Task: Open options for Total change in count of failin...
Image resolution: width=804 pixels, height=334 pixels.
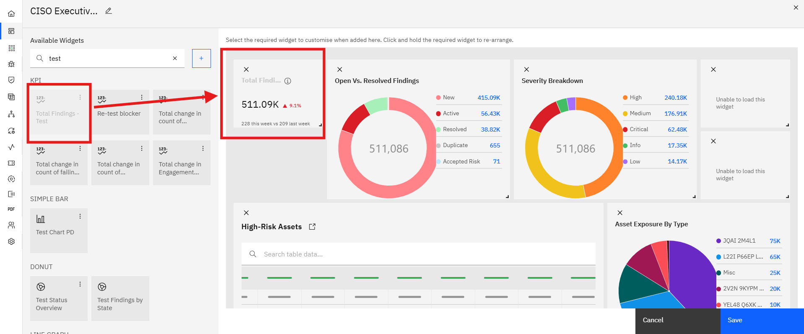Action: click(80, 148)
